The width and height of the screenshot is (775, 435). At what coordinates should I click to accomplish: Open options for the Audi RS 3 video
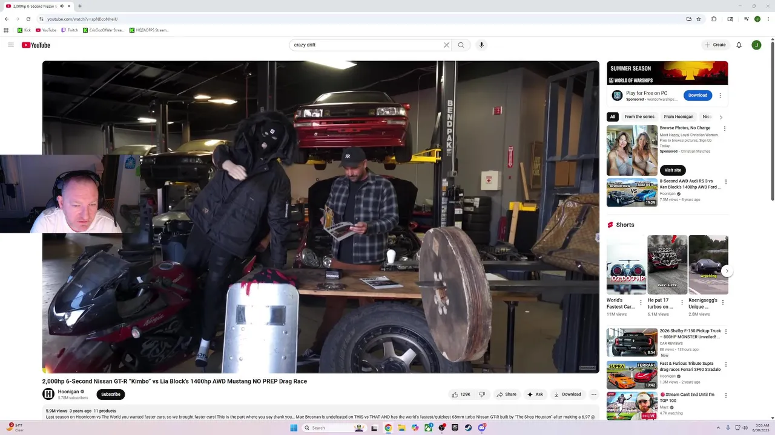(726, 182)
